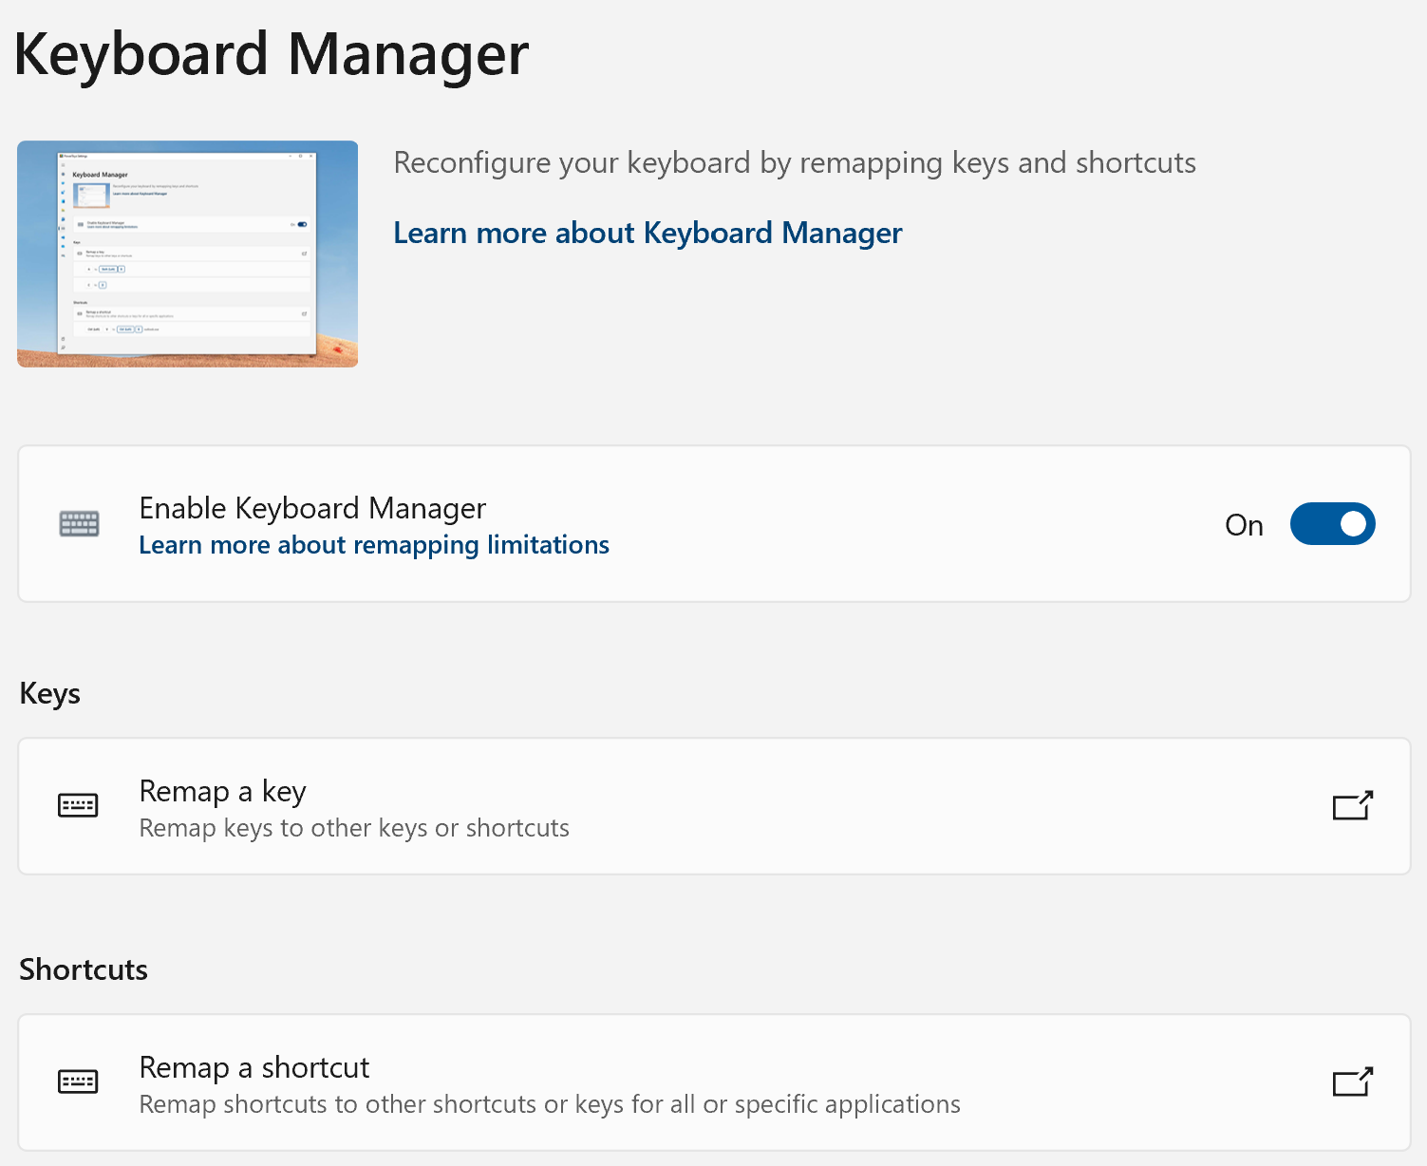
Task: Click the keyboard icon next to Remap a key
Action: (x=78, y=806)
